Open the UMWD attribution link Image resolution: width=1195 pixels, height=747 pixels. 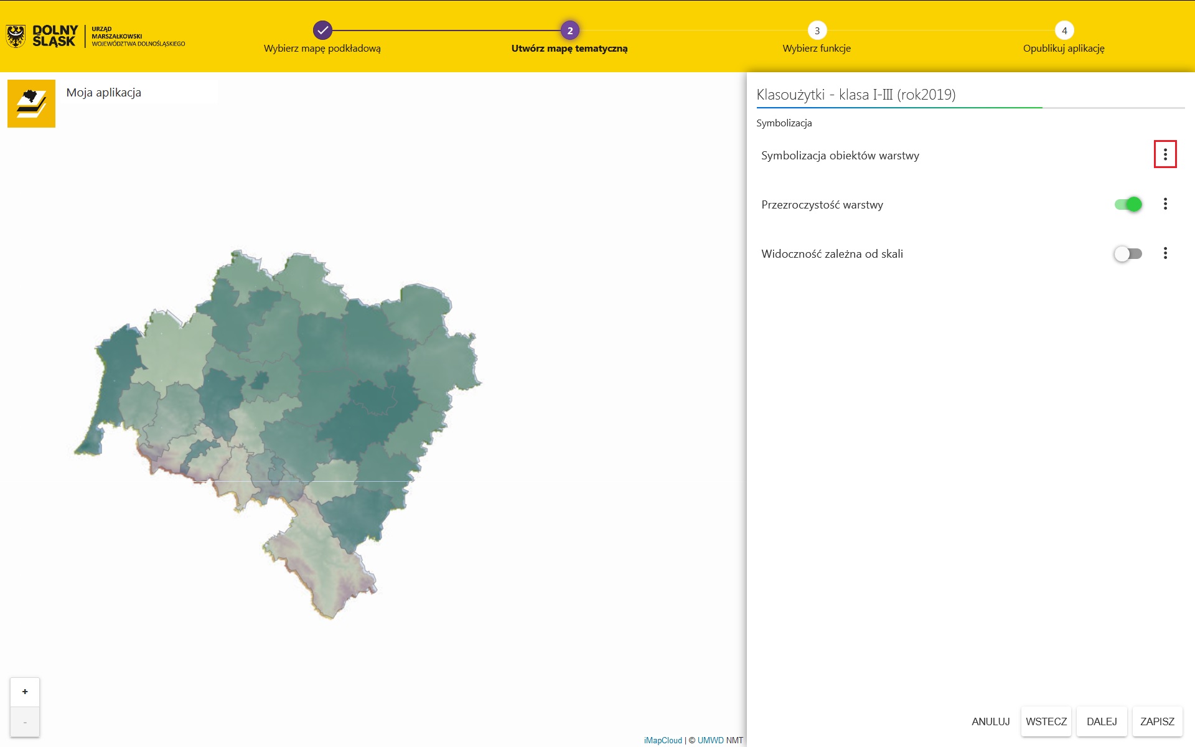tap(710, 740)
